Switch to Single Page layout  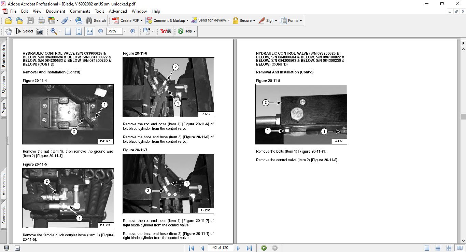pyautogui.click(x=427, y=248)
